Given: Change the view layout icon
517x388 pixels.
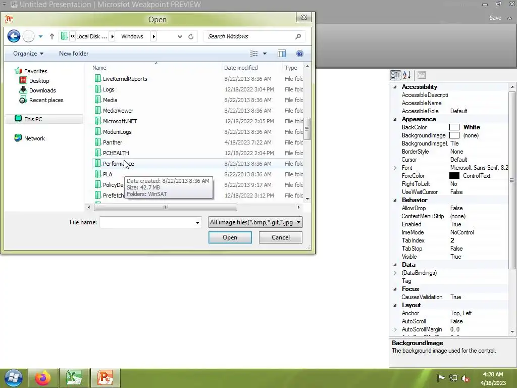Looking at the screenshot, I should pos(253,54).
